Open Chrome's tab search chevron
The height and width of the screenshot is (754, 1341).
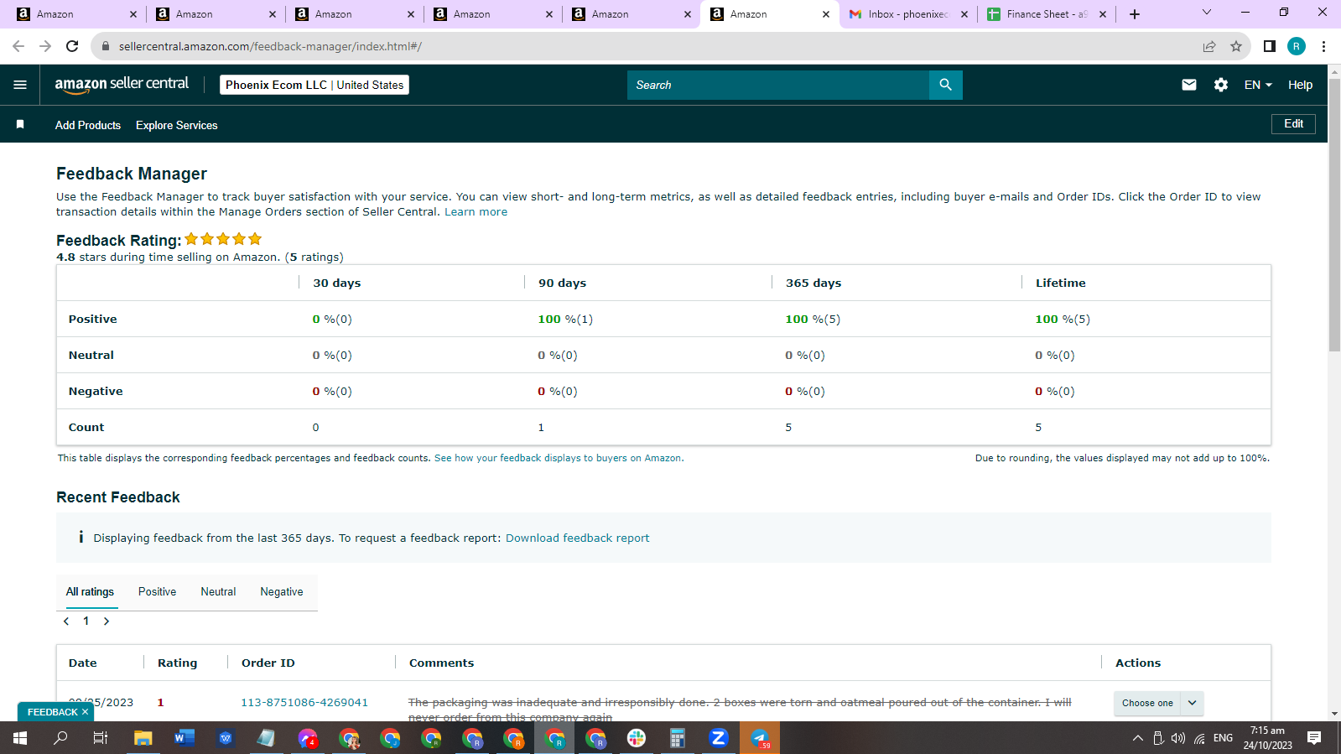click(1207, 13)
